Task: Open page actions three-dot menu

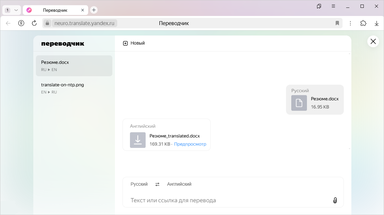Action: (x=350, y=23)
